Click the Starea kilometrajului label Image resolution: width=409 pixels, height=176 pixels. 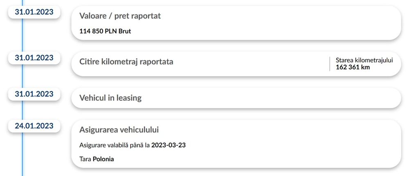(364, 60)
